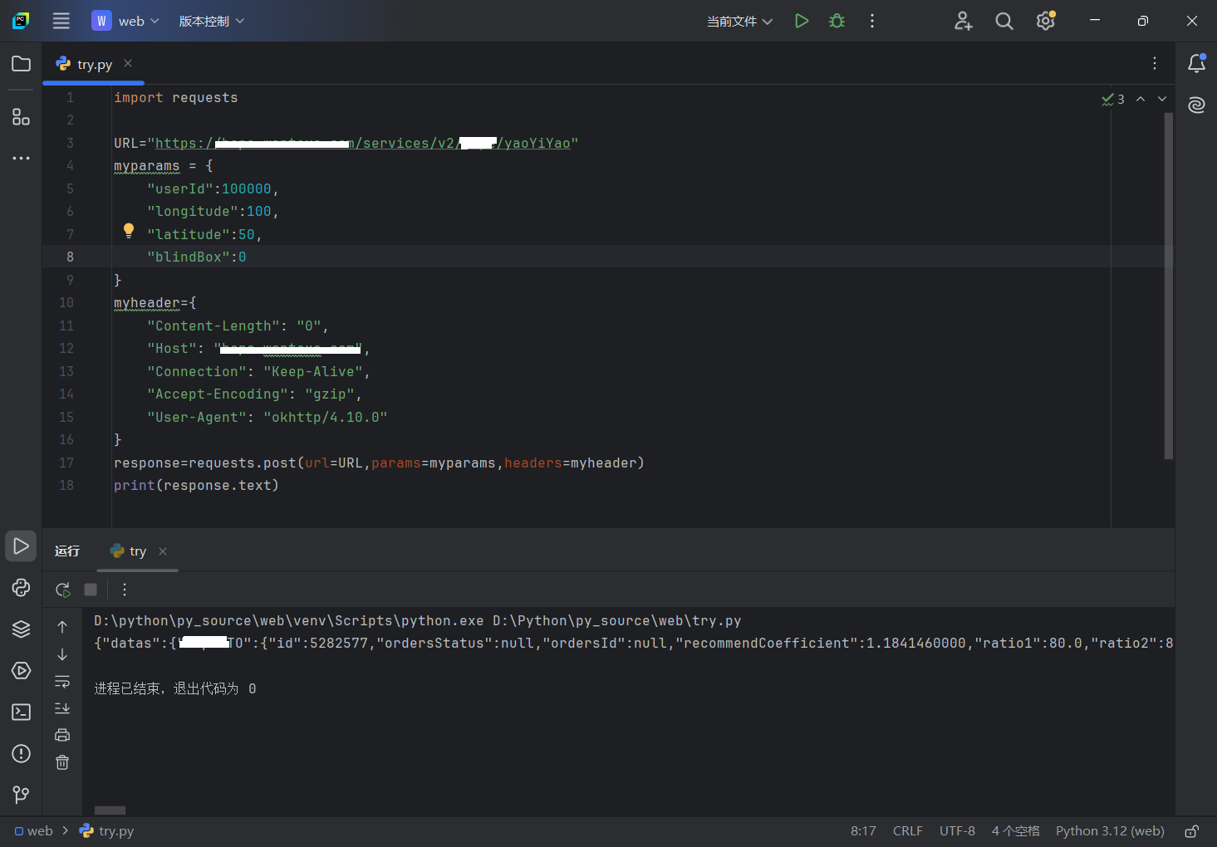
Task: Clear the console output with trash icon
Action: tap(62, 762)
